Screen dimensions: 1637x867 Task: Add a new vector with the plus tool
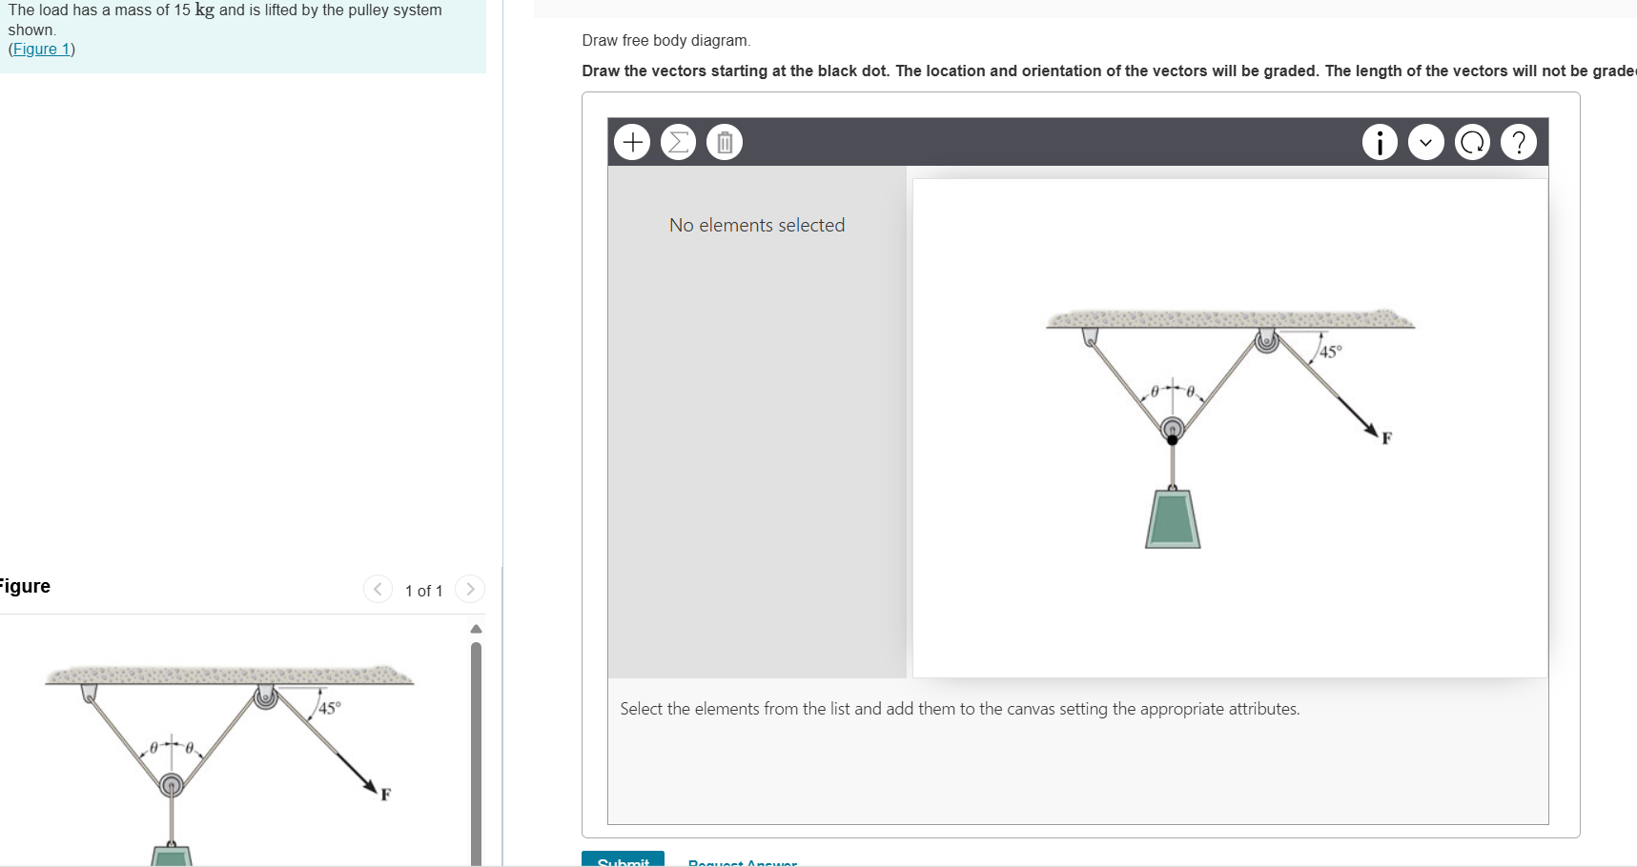632,141
